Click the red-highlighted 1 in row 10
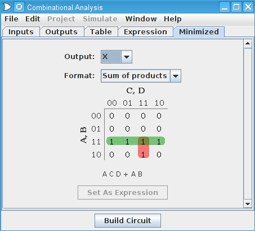The width and height of the screenshot is (255, 231). point(143,155)
